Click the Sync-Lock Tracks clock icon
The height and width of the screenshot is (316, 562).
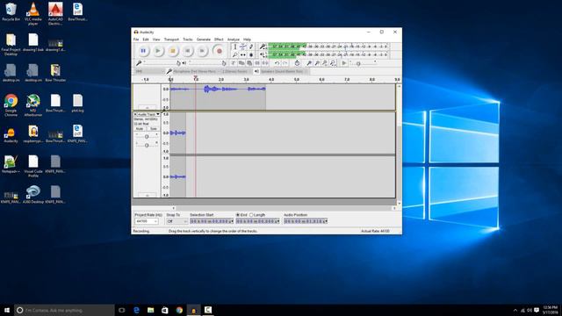(x=297, y=63)
